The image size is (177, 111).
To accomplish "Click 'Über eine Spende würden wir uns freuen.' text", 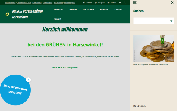I will tap(151, 65).
